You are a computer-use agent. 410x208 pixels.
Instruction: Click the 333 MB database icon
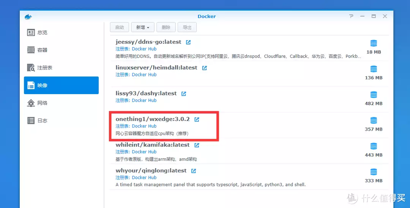[x=374, y=172]
